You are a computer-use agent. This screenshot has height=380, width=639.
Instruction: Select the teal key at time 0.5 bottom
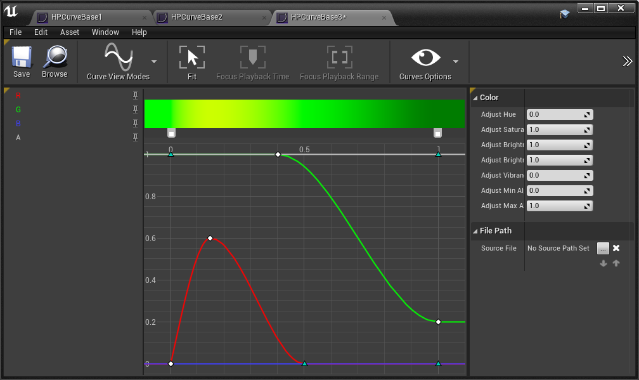click(x=304, y=364)
